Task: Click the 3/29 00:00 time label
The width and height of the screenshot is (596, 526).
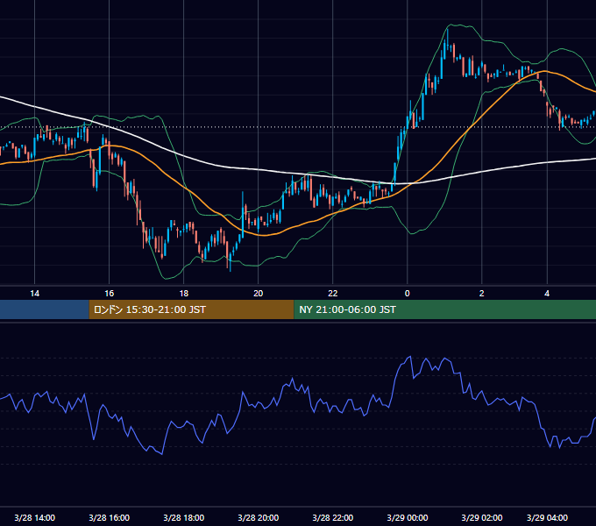Action: click(407, 517)
